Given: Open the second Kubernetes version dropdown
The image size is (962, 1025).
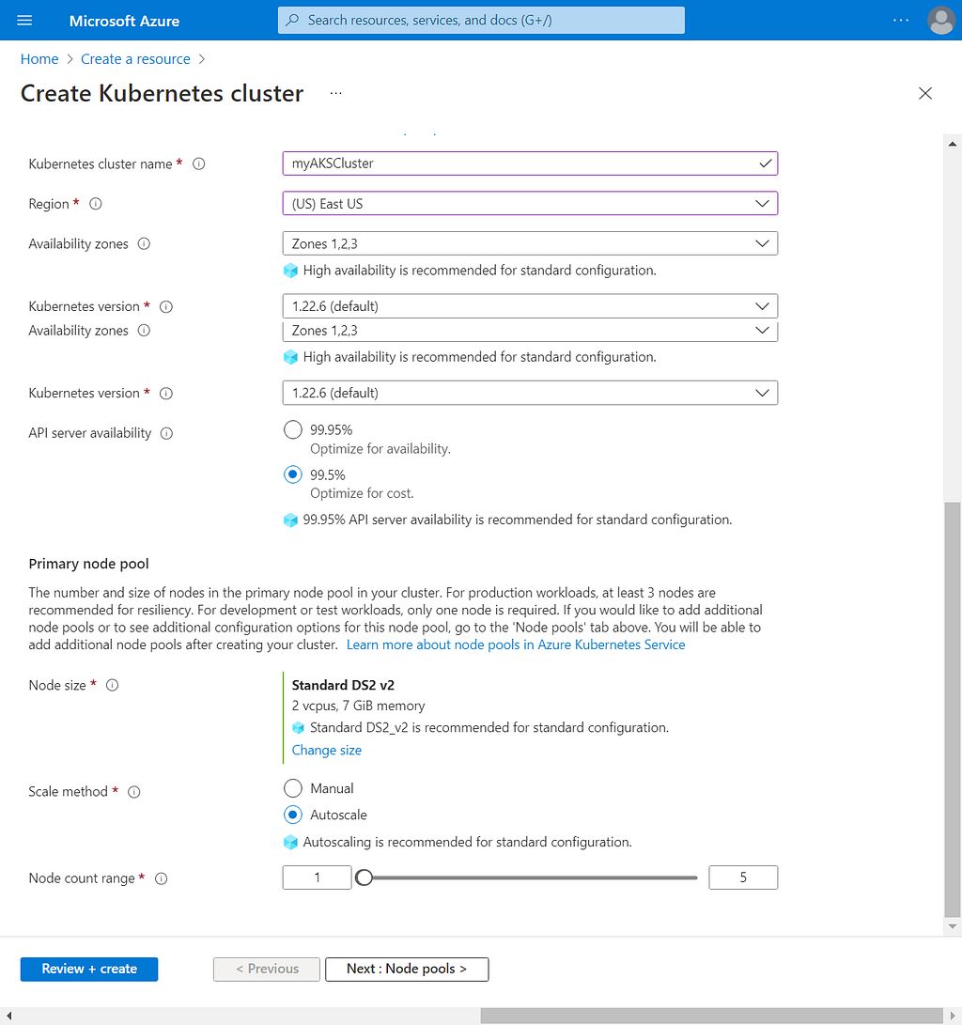Looking at the screenshot, I should 530,393.
